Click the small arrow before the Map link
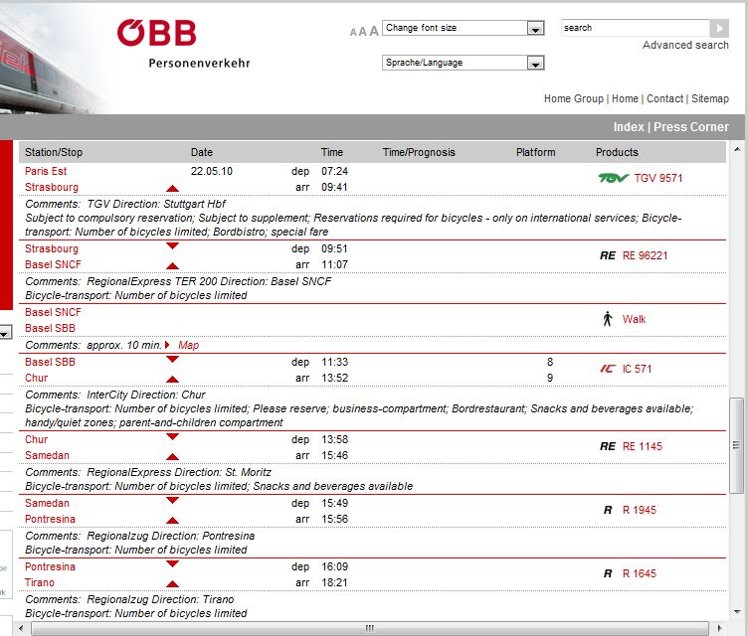The width and height of the screenshot is (748, 636). click(x=167, y=345)
